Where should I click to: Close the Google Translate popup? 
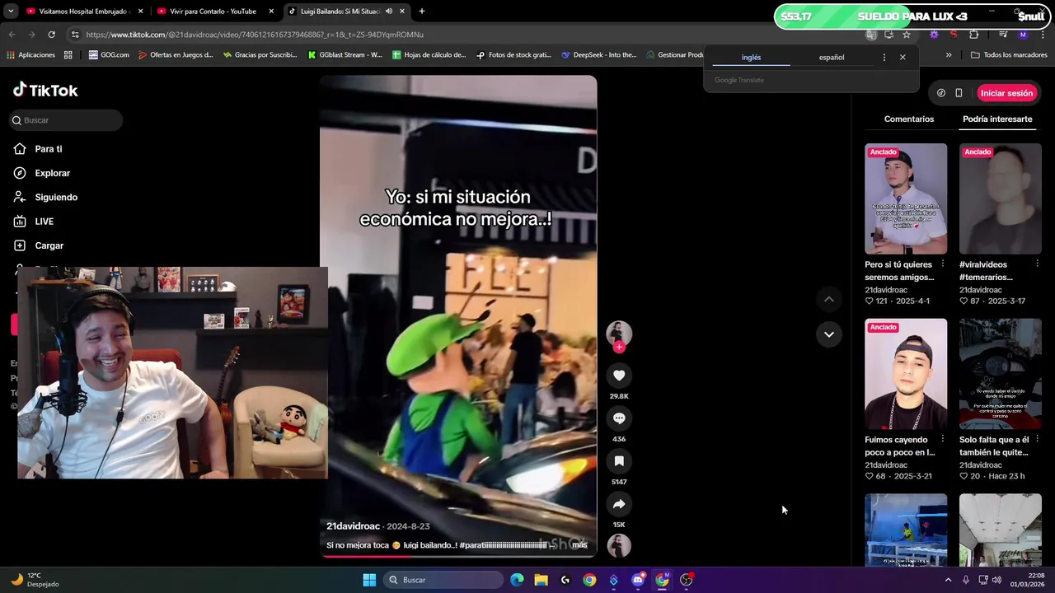click(903, 58)
